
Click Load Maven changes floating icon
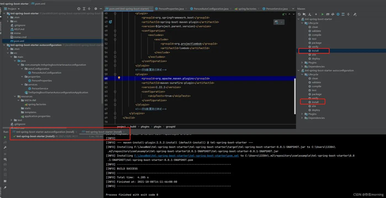click(x=277, y=22)
